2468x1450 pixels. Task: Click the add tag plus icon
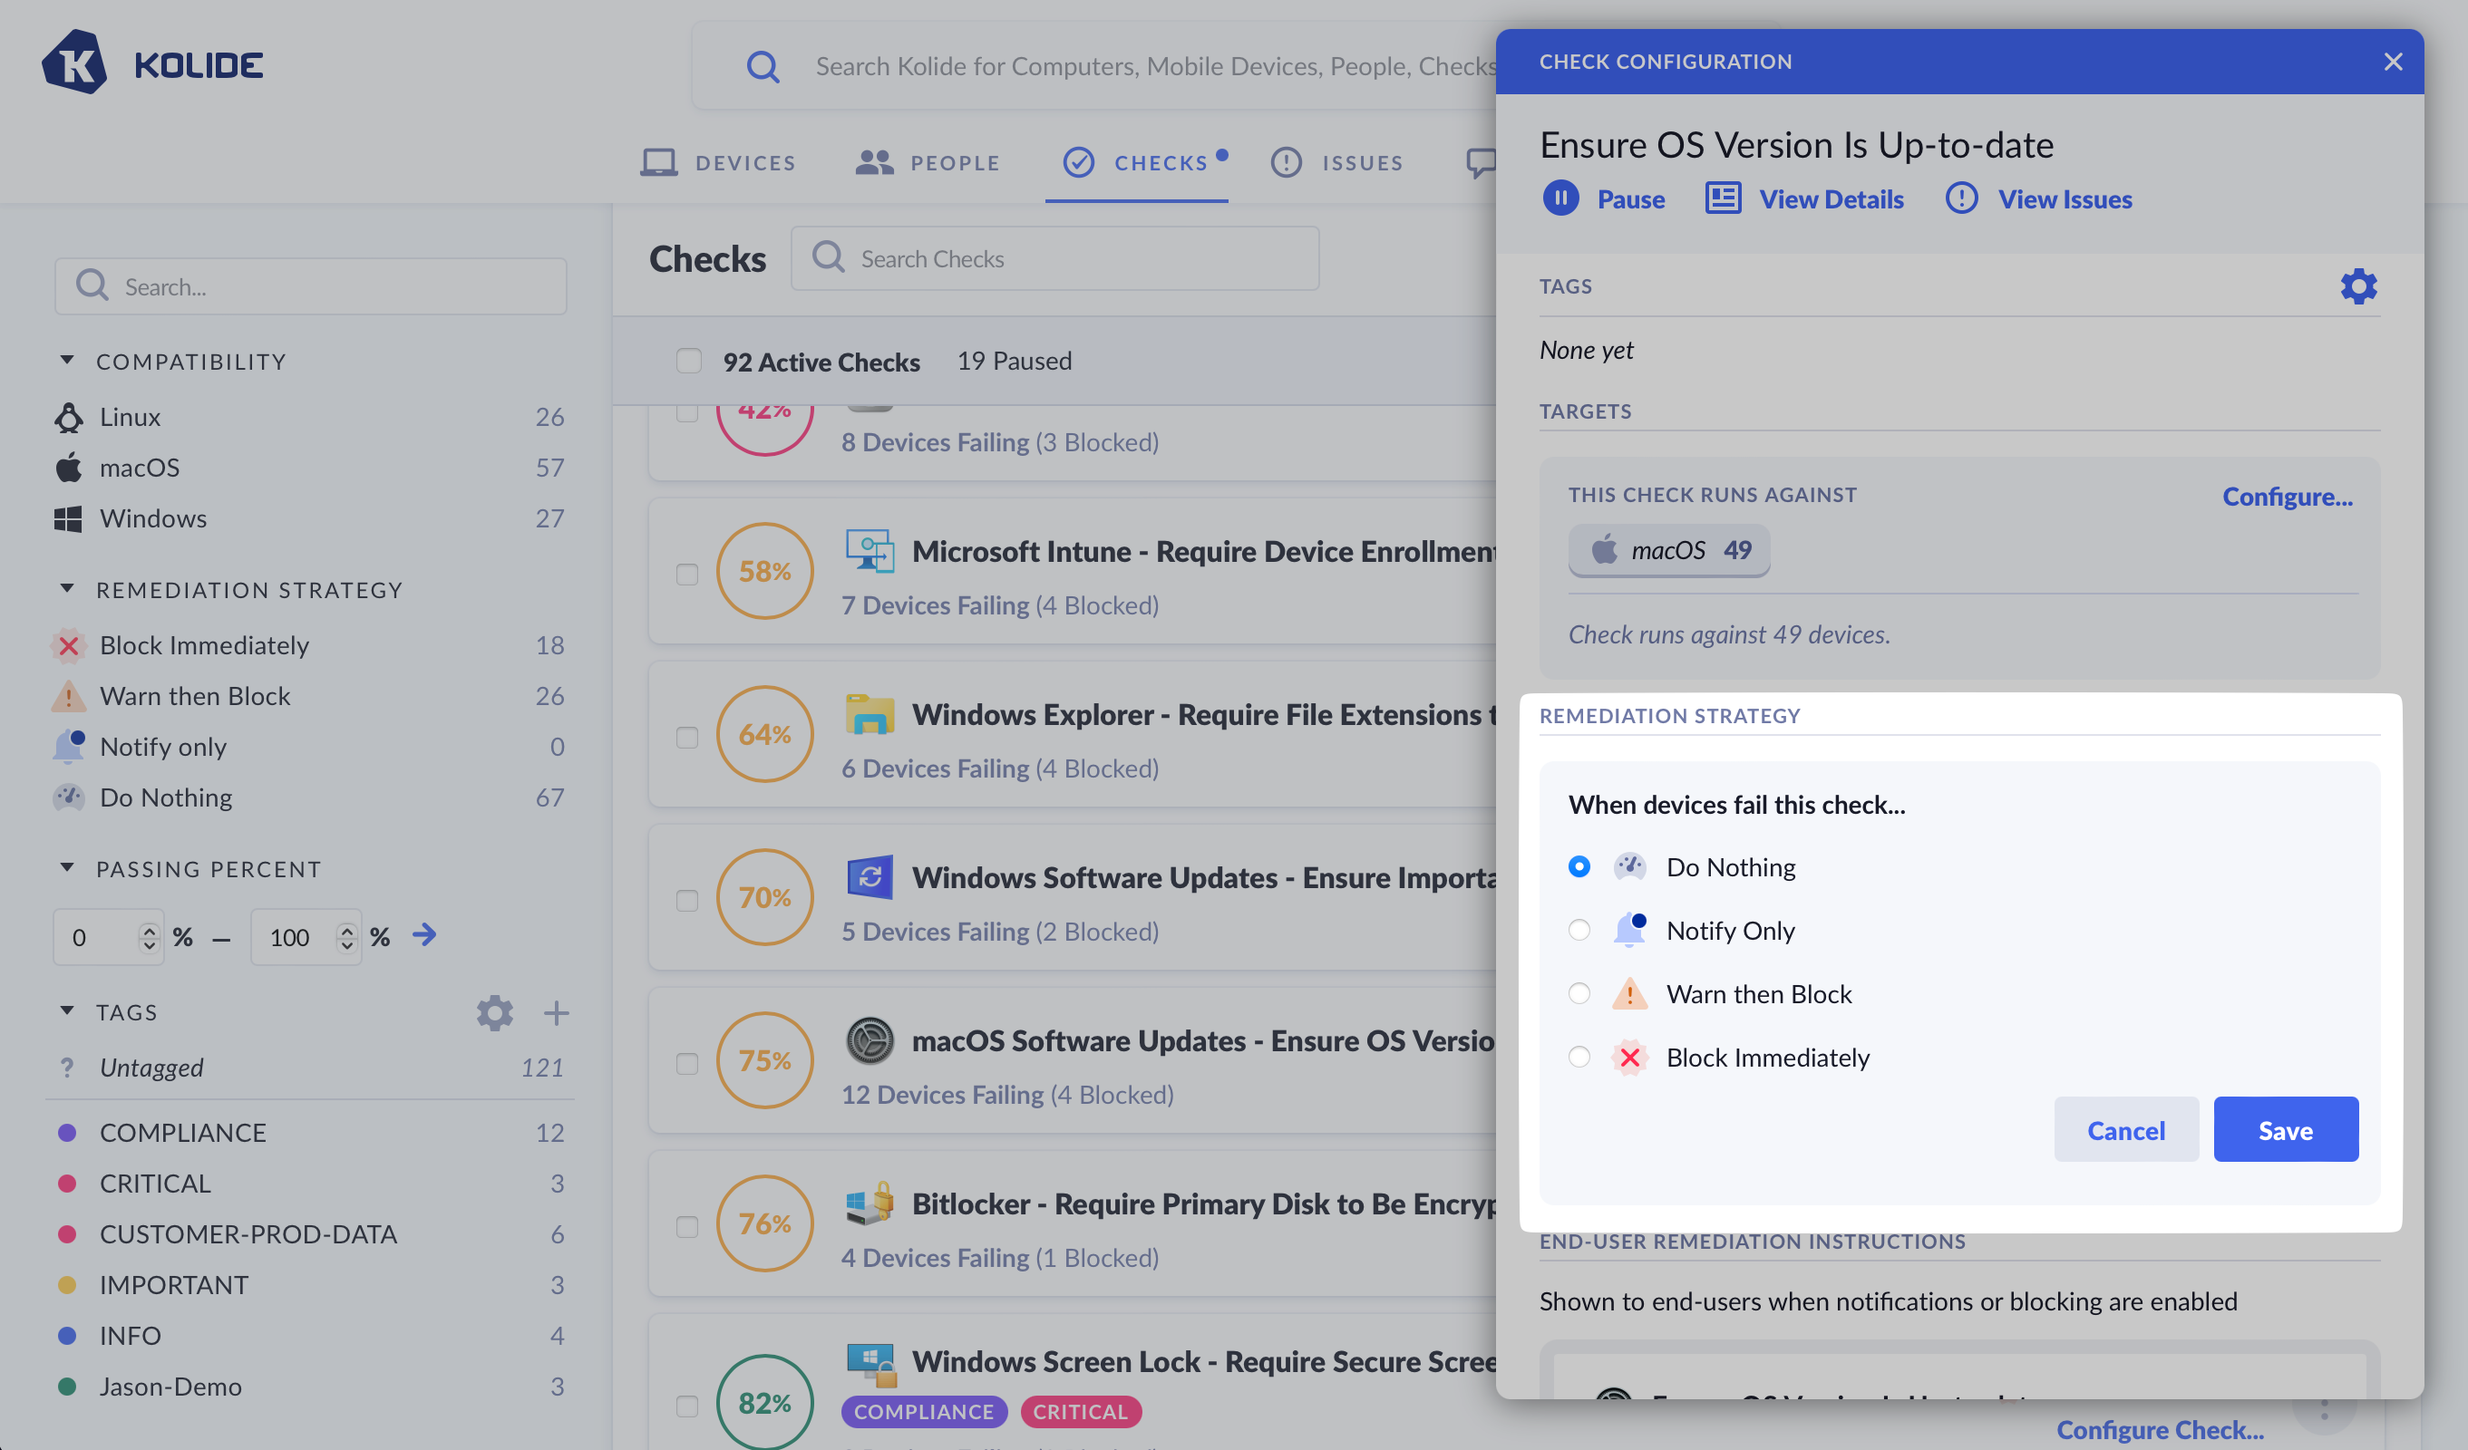click(x=557, y=1012)
